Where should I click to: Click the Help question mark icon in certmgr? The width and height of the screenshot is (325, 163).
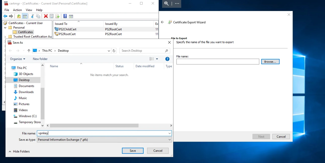click(x=65, y=16)
